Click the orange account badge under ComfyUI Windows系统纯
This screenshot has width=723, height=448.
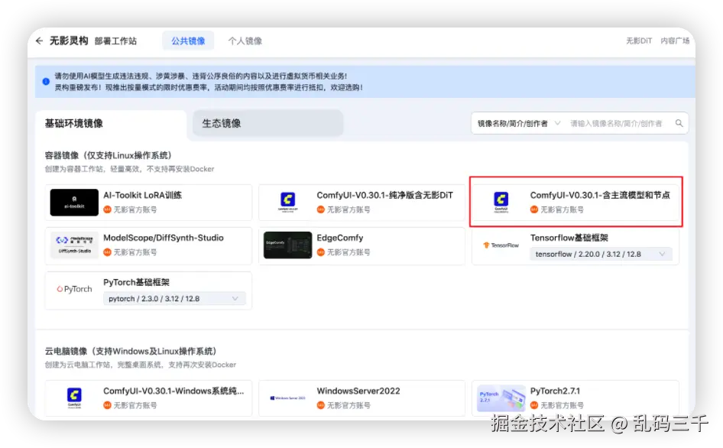click(x=108, y=405)
